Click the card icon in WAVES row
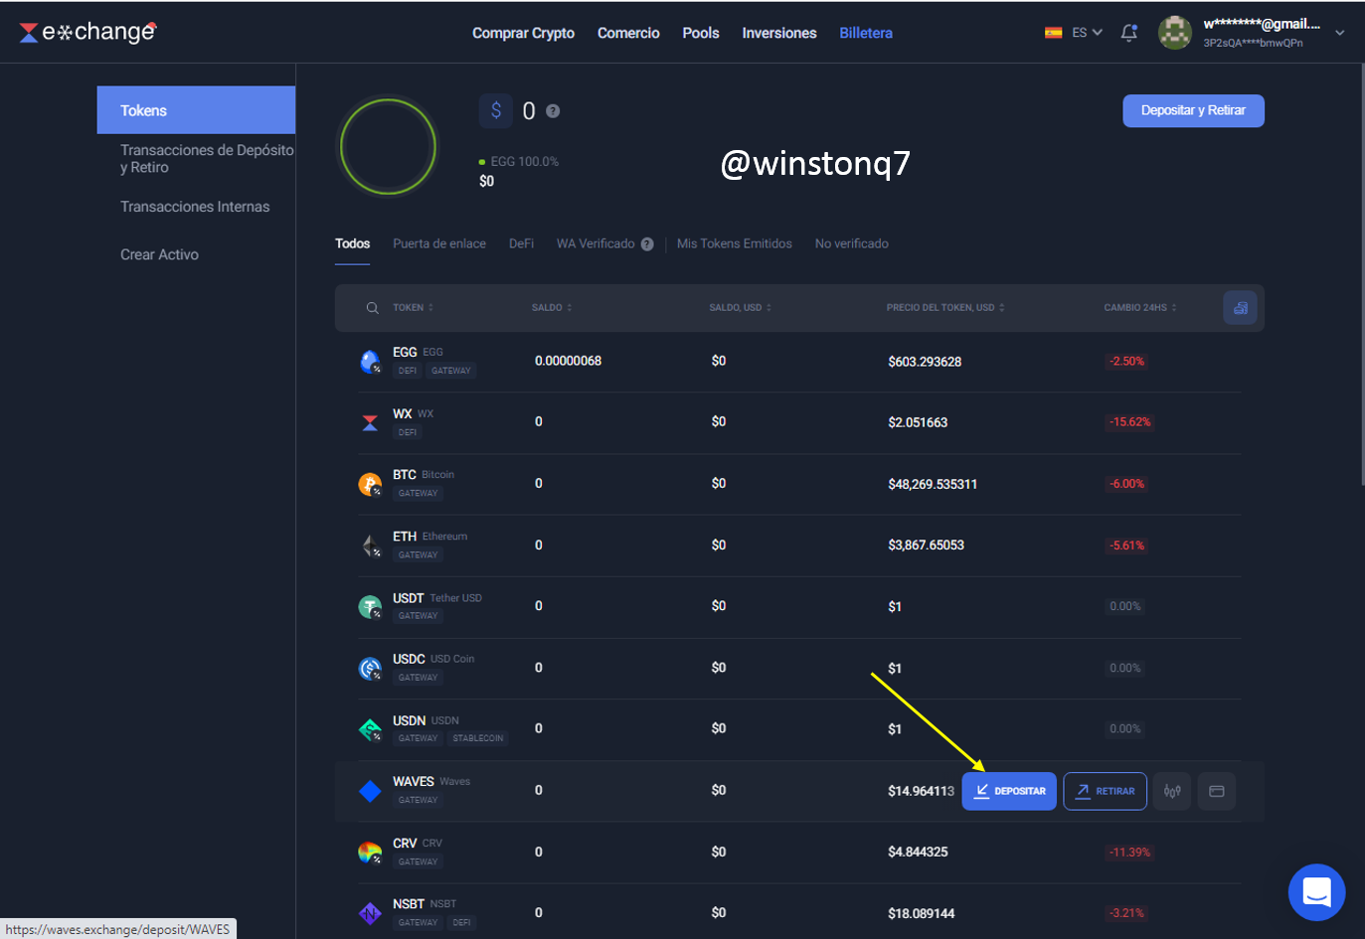 tap(1217, 791)
